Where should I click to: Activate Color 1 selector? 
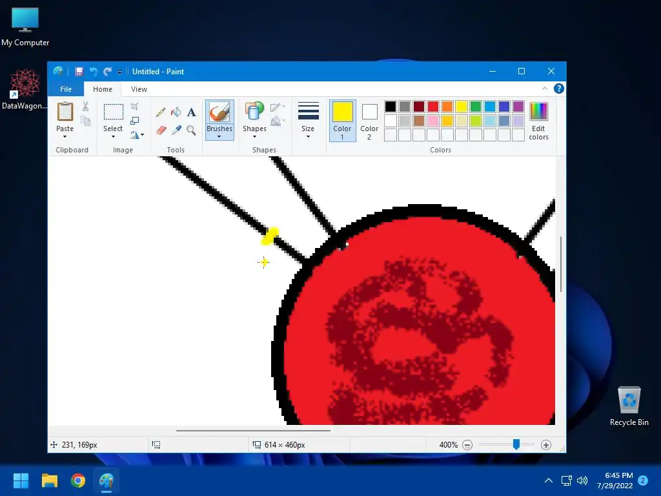[342, 121]
